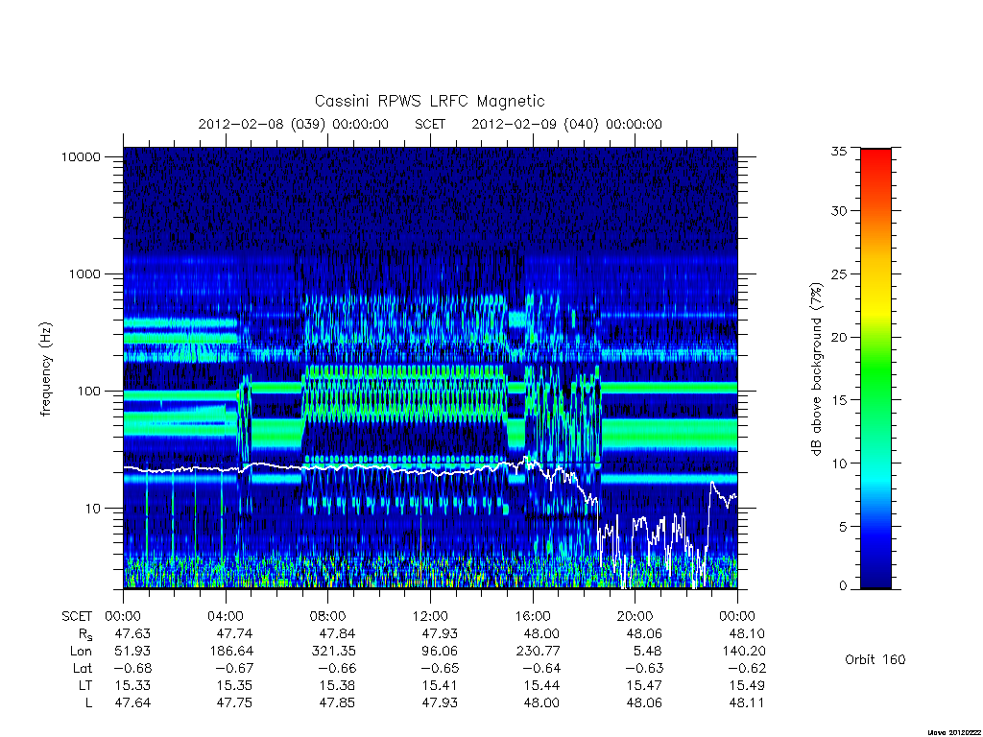The height and width of the screenshot is (737, 983).
Task: Click the 'Orbit 160' label
Action: tap(875, 659)
